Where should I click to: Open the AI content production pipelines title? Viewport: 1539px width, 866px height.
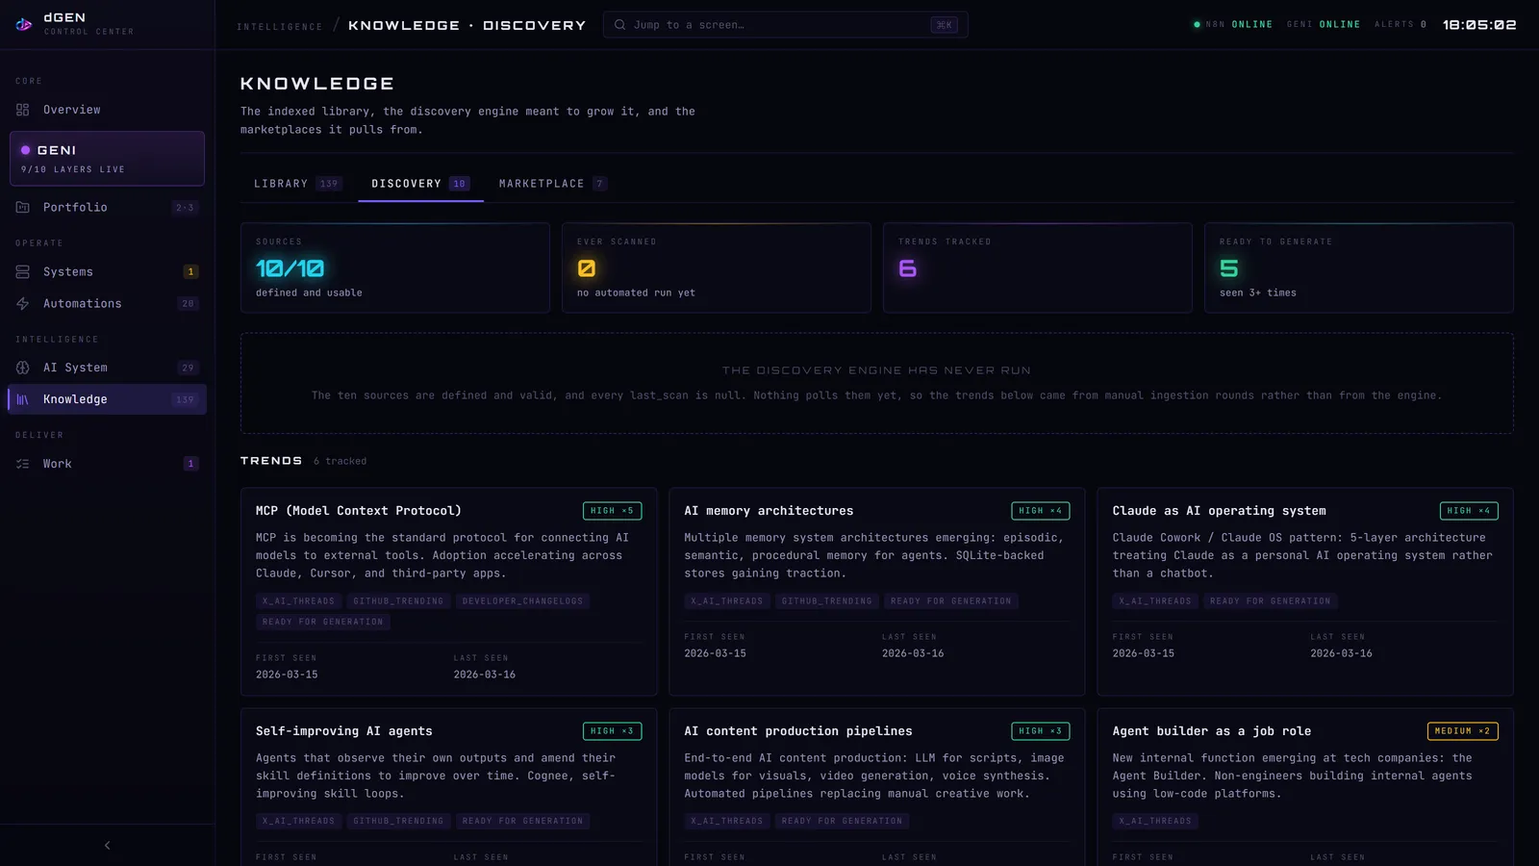click(x=798, y=731)
